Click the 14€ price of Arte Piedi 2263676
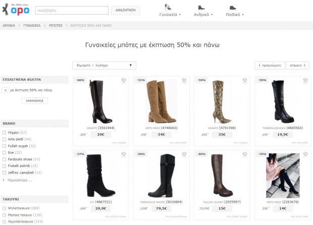 (283, 209)
